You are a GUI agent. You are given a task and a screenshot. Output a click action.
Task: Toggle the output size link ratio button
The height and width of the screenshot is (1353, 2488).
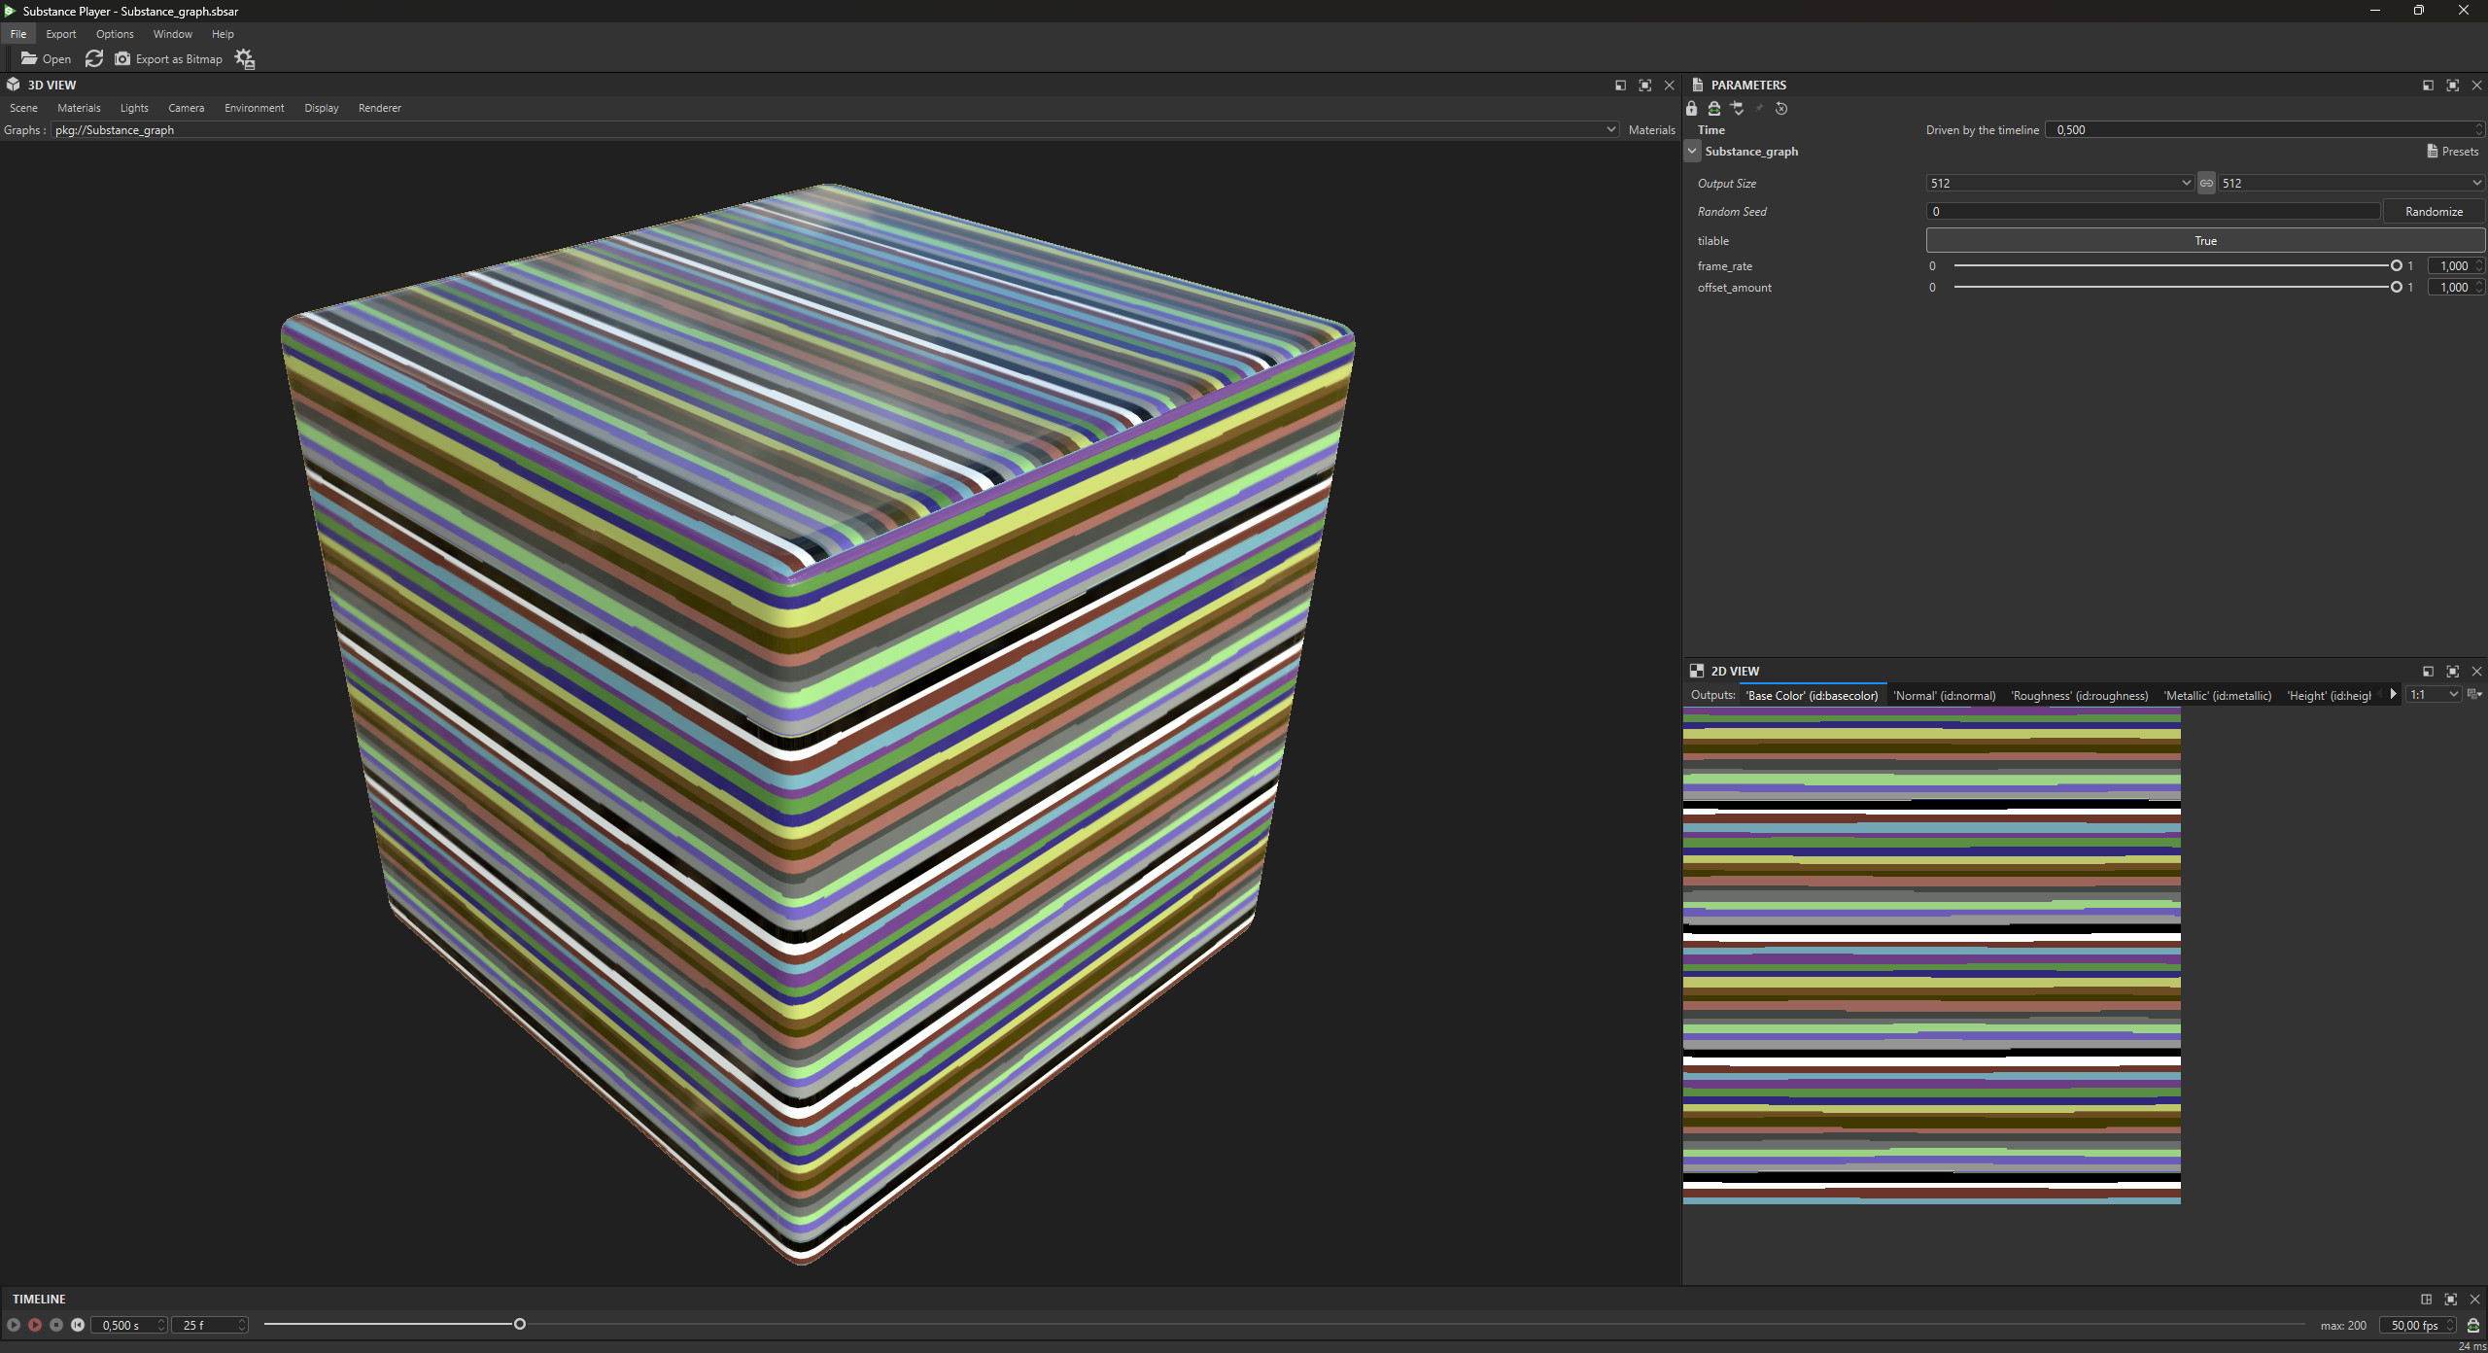(2206, 183)
